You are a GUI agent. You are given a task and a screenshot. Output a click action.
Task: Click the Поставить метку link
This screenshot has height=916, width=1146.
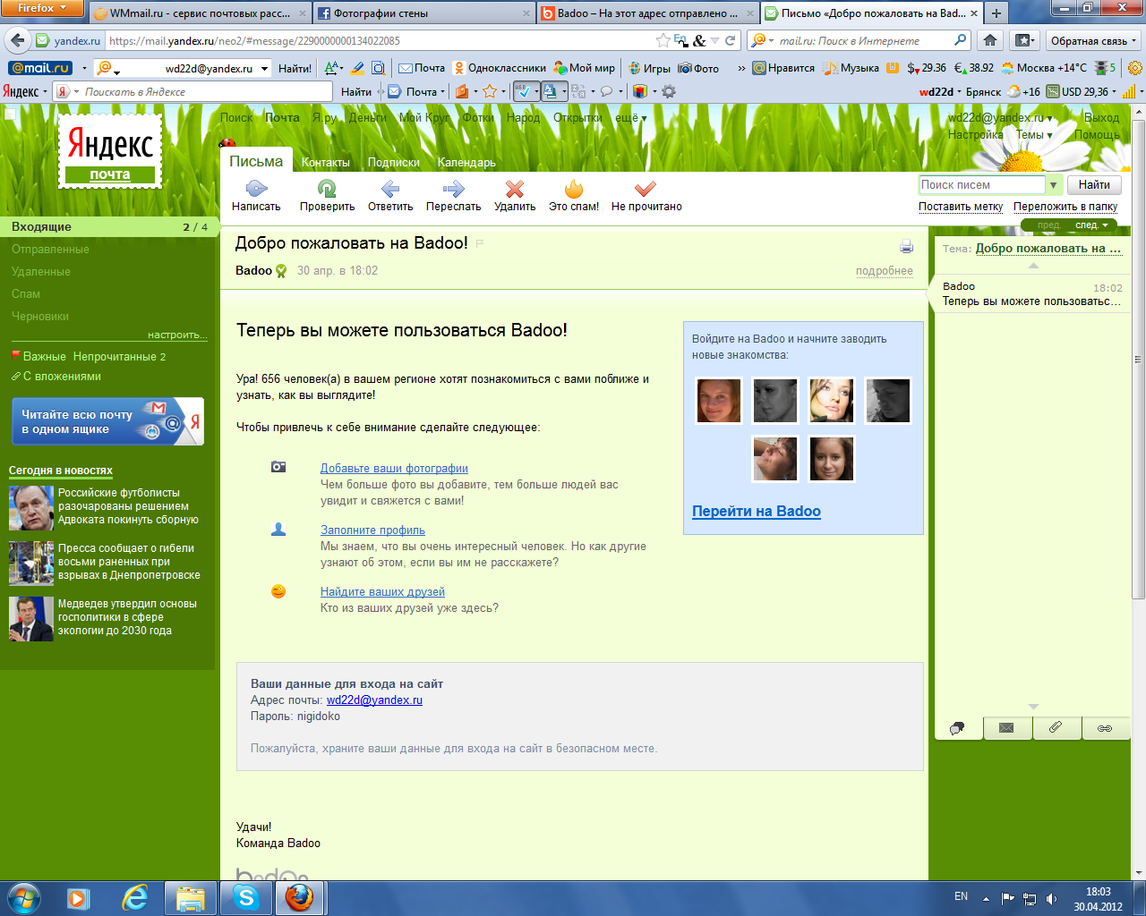pos(961,207)
